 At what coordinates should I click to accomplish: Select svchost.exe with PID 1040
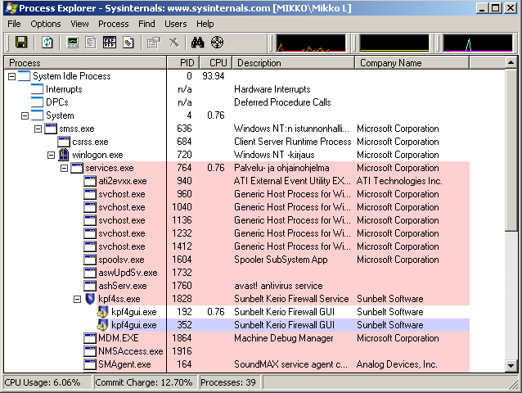tap(237, 207)
